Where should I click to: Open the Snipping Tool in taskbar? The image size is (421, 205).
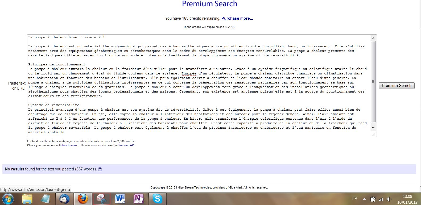point(101,199)
